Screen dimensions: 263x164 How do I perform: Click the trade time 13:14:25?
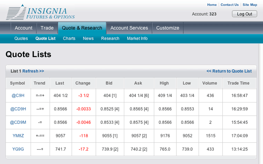[240, 149]
